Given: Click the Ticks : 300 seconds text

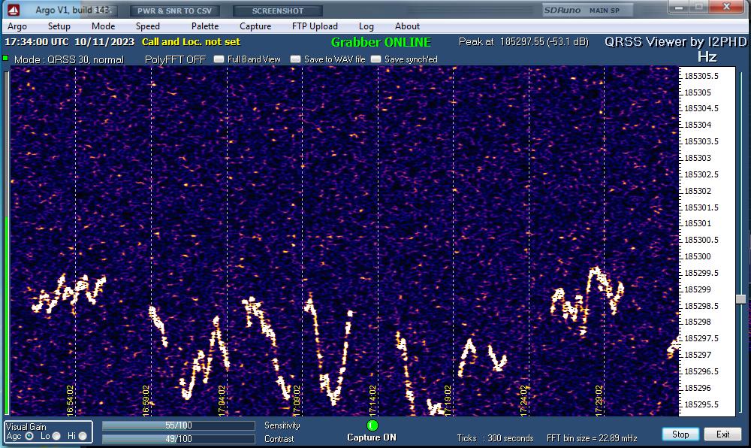Looking at the screenshot, I should pyautogui.click(x=495, y=438).
